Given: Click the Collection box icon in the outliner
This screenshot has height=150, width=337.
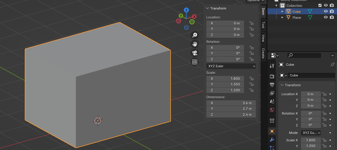Looking at the screenshot, I should pos(282,6).
